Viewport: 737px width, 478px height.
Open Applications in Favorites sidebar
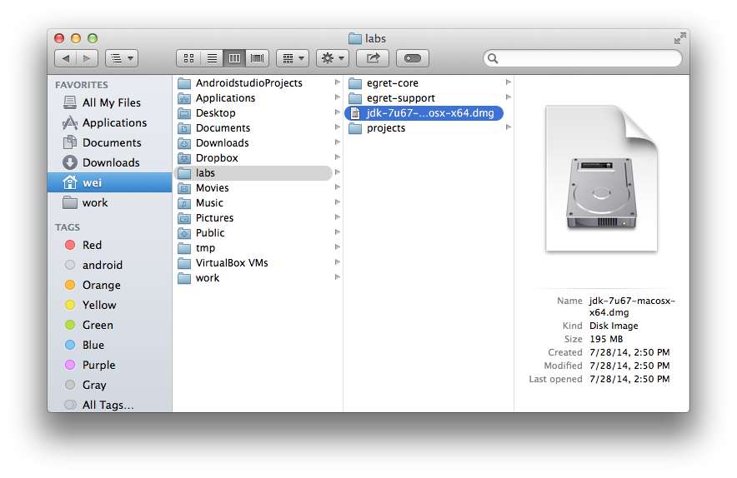pos(114,122)
